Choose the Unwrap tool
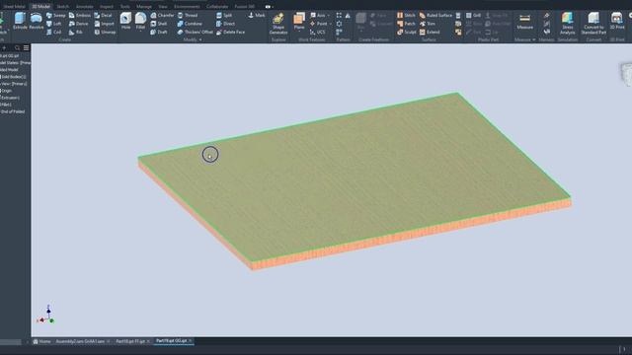This screenshot has width=632, height=355. (105, 32)
